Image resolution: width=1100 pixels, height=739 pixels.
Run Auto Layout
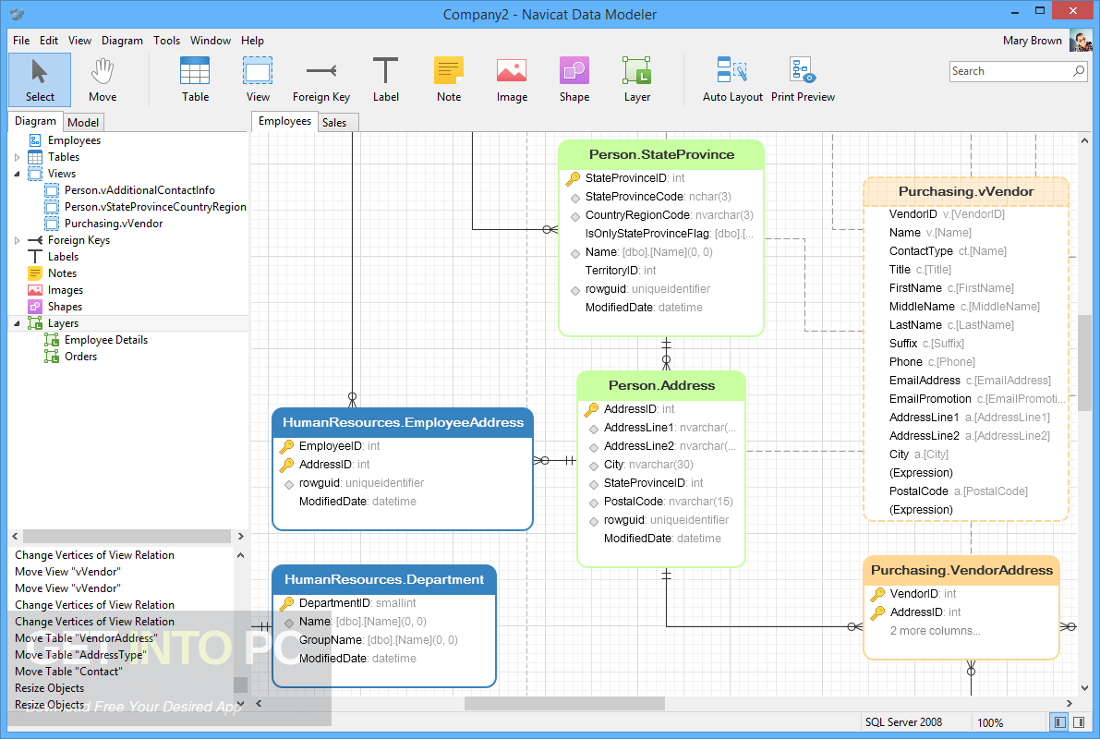(732, 80)
